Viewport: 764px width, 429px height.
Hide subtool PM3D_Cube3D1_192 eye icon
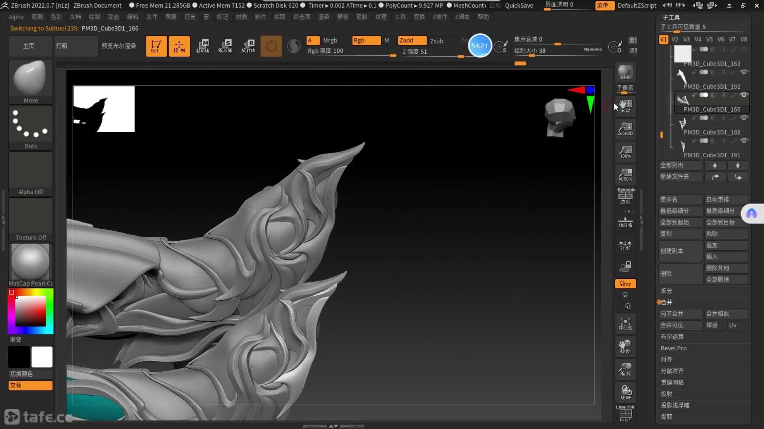tap(744, 72)
